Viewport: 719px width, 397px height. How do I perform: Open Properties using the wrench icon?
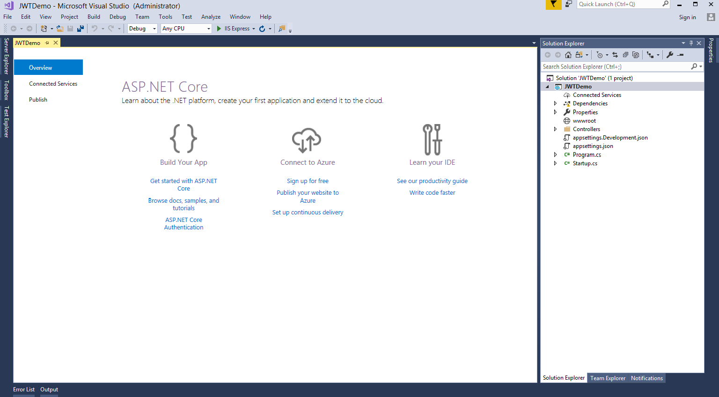670,55
